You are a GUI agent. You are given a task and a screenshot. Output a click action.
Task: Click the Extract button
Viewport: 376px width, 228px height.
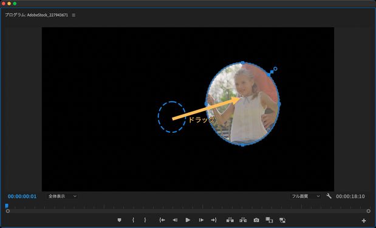coord(243,220)
